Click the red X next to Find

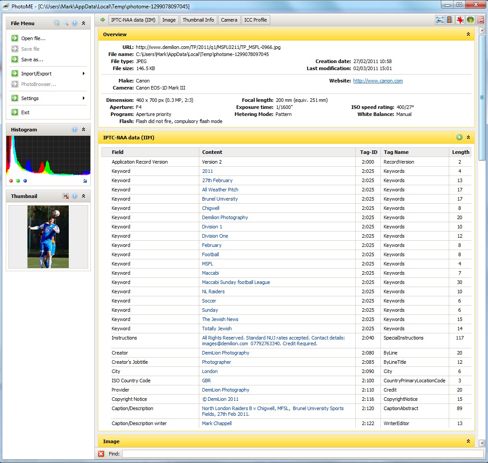point(101,454)
